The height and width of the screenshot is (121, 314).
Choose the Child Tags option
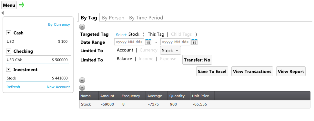(x=181, y=34)
